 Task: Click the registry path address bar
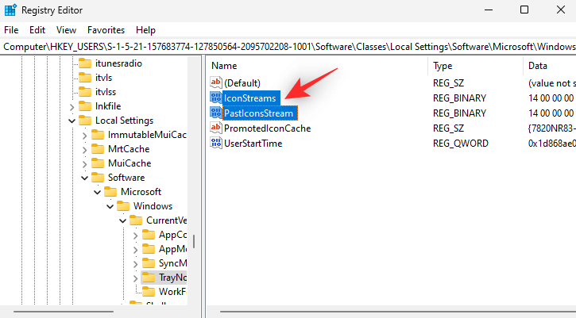[288, 47]
